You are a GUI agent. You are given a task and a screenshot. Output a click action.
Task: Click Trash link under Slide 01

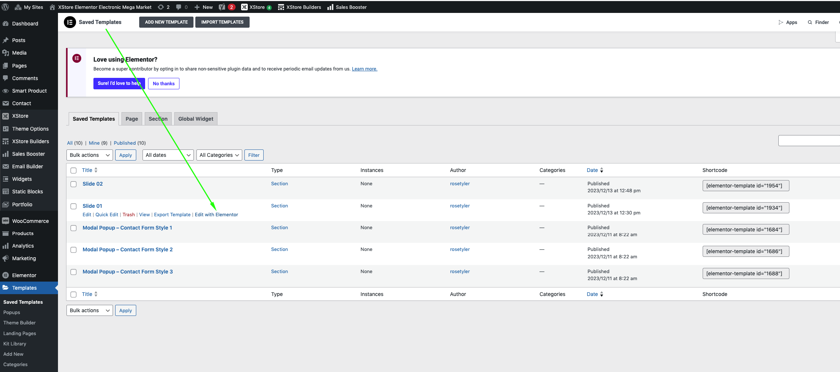128,214
